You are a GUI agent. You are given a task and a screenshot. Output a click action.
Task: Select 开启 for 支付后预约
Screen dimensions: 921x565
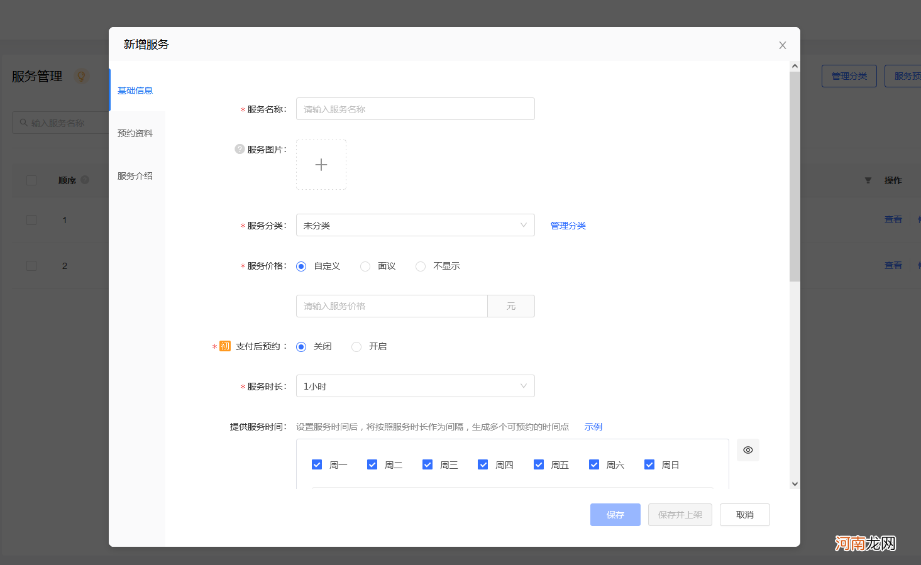356,347
